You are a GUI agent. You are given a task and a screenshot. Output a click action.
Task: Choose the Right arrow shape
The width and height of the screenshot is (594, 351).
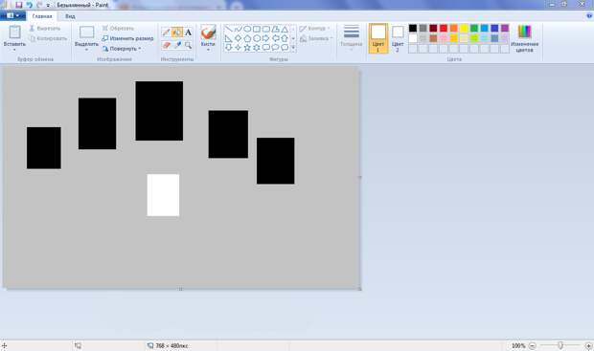click(x=266, y=38)
